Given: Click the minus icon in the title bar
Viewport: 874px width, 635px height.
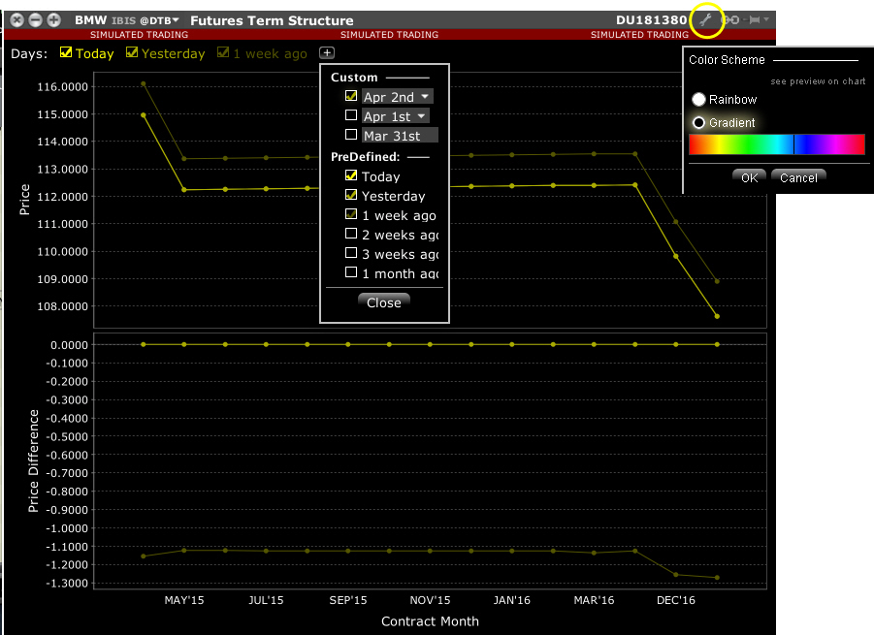Looking at the screenshot, I should coord(35,18).
